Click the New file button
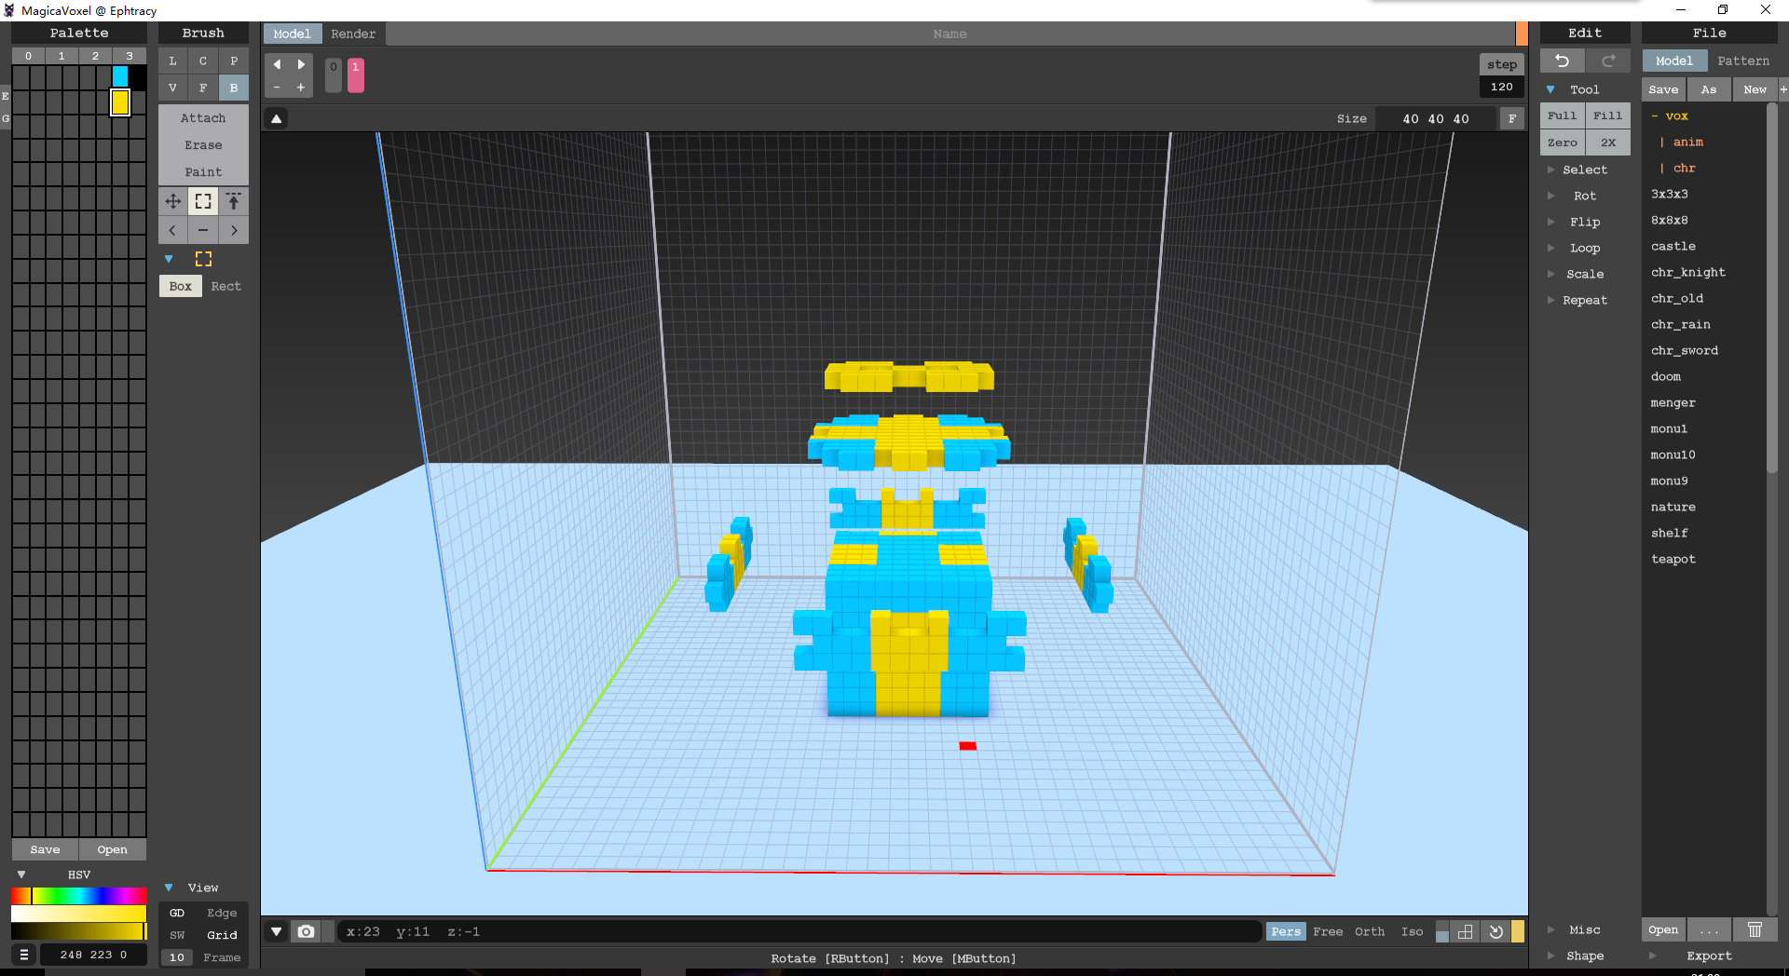Screen dimensions: 1789x976 pyautogui.click(x=1755, y=89)
